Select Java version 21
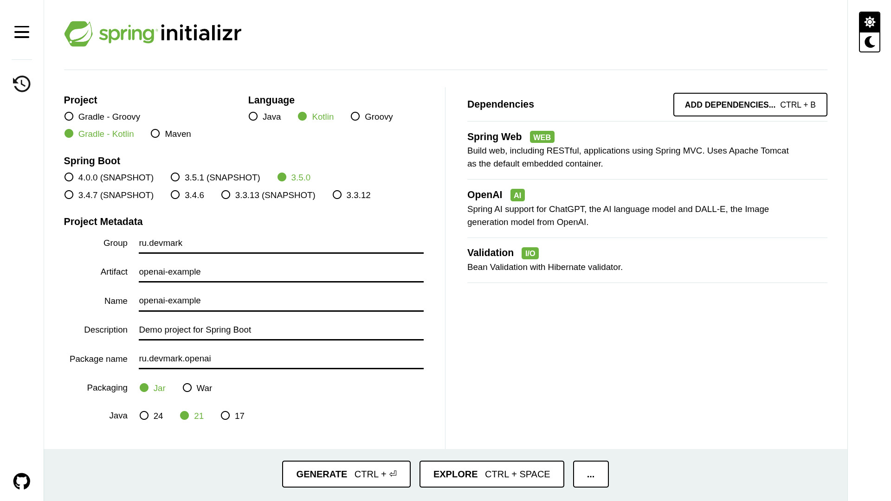This screenshot has width=891, height=501. pos(192,416)
